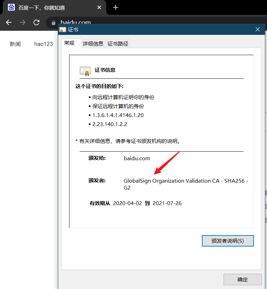
Task: Click the 颁发者: label
Action: pos(97,181)
